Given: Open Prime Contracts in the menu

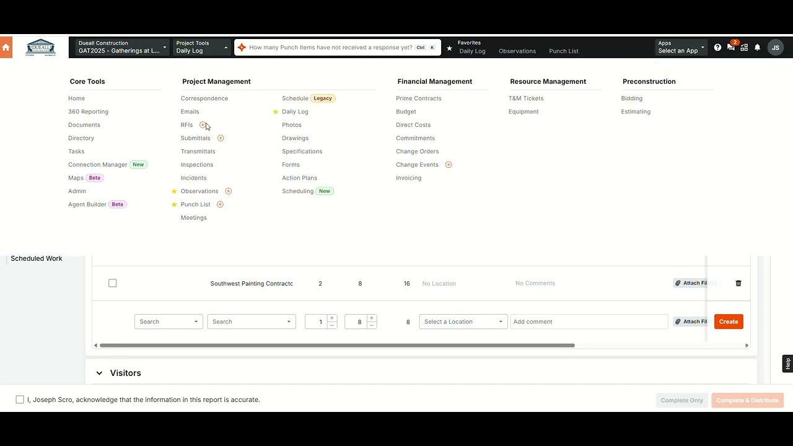Looking at the screenshot, I should (419, 98).
